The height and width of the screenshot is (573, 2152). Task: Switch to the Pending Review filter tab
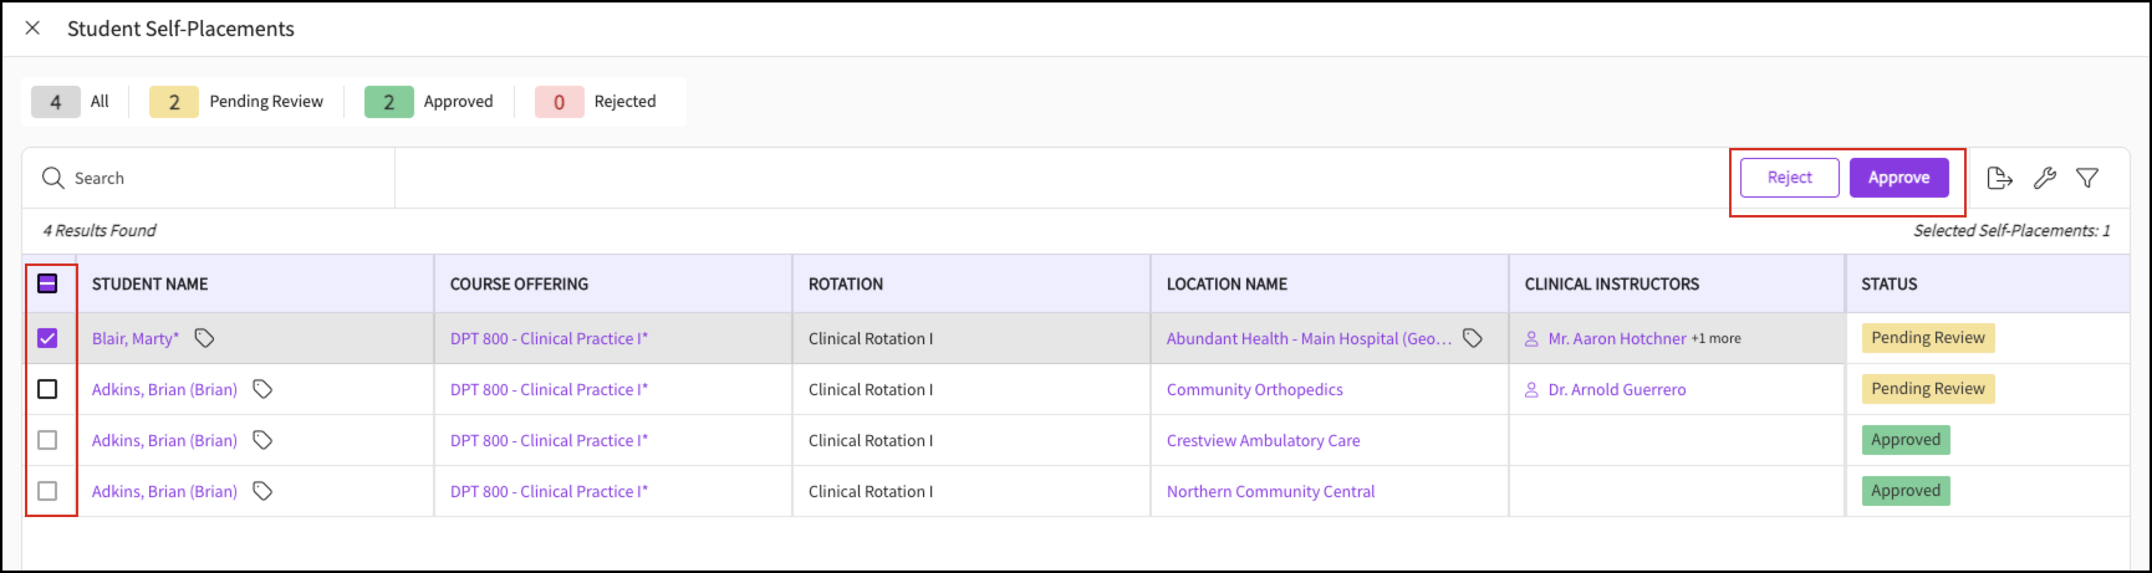coord(237,102)
